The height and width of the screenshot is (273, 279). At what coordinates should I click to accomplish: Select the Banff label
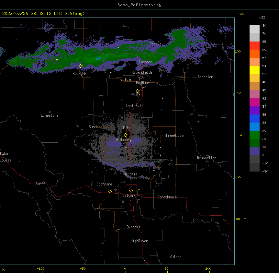[x=40, y=184]
